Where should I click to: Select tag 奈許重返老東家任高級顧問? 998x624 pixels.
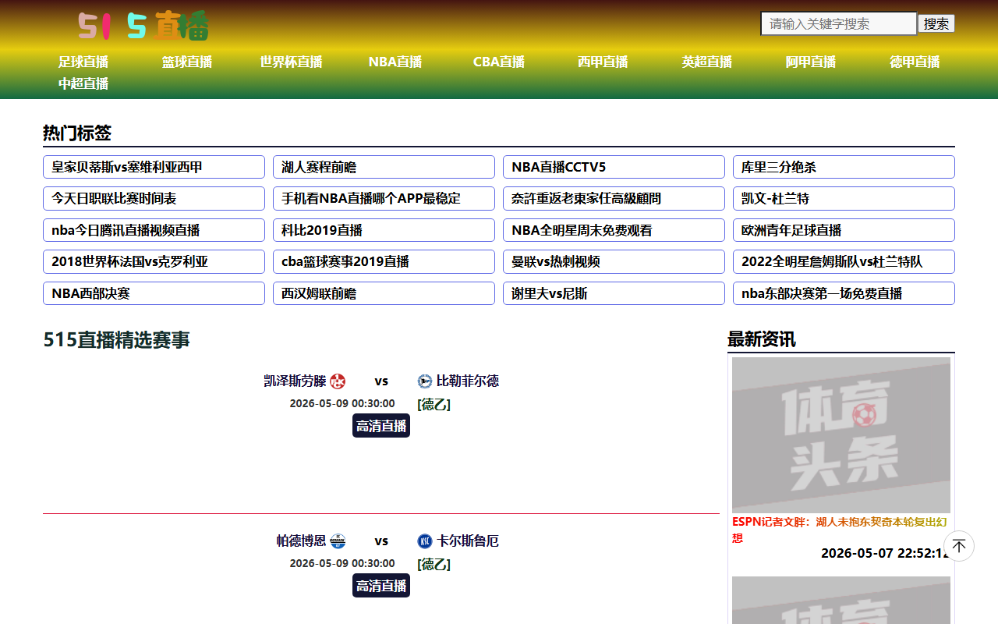point(614,198)
